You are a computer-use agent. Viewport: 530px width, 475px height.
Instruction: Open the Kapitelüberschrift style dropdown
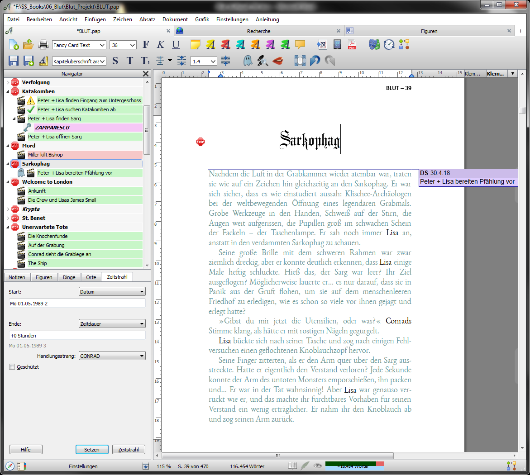[x=102, y=61]
